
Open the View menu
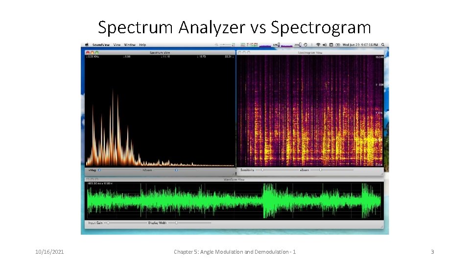coord(117,45)
